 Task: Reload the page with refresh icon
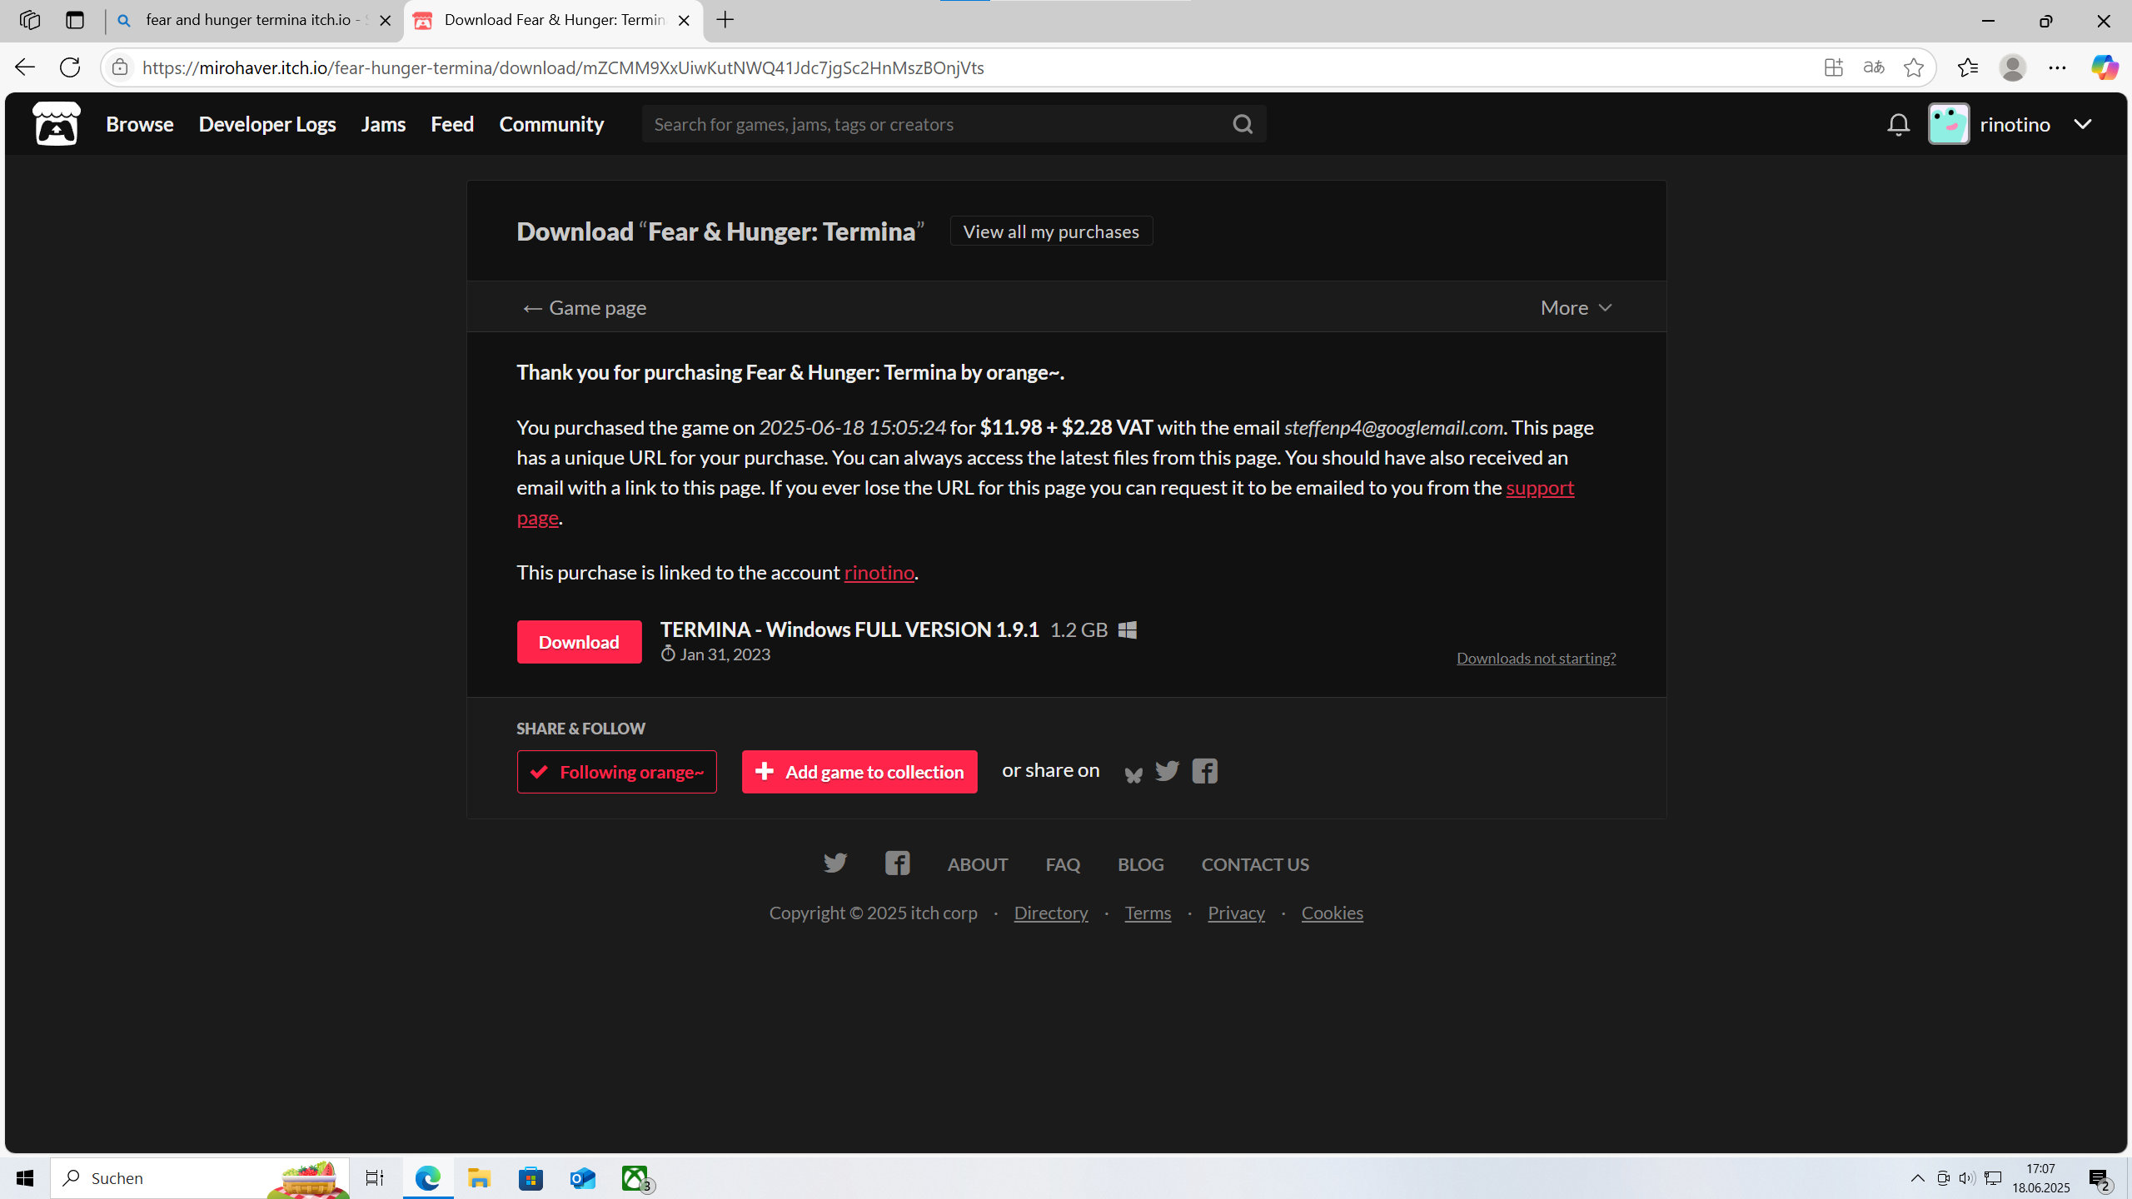71,67
